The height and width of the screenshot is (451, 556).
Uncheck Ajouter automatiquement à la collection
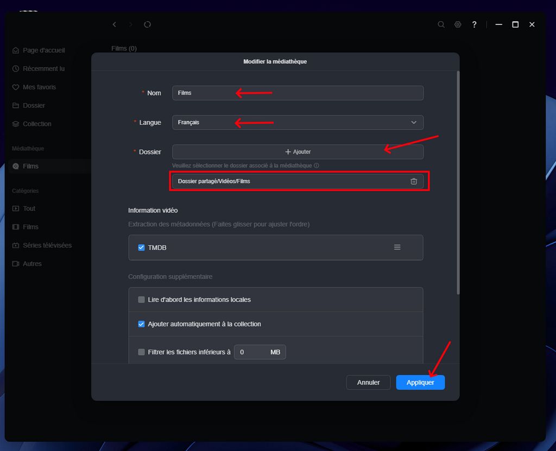tap(142, 324)
